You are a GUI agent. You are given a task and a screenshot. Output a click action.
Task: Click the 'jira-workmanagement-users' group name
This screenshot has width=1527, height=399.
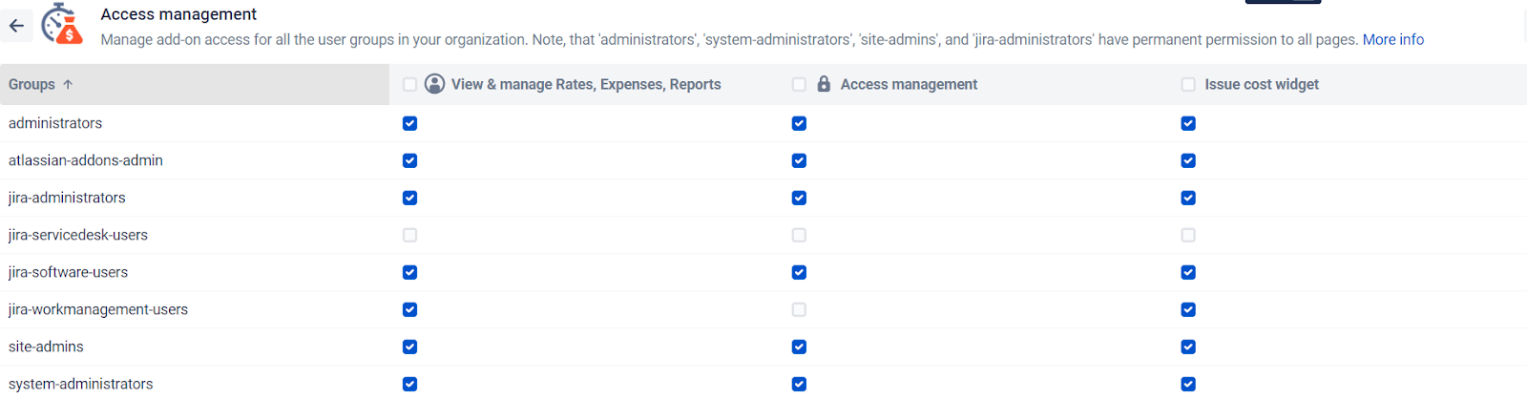pos(98,309)
